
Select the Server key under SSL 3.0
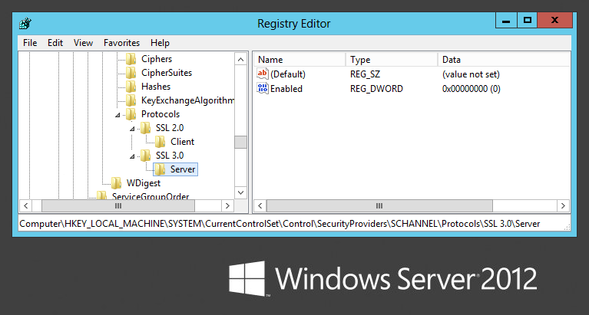click(x=183, y=169)
